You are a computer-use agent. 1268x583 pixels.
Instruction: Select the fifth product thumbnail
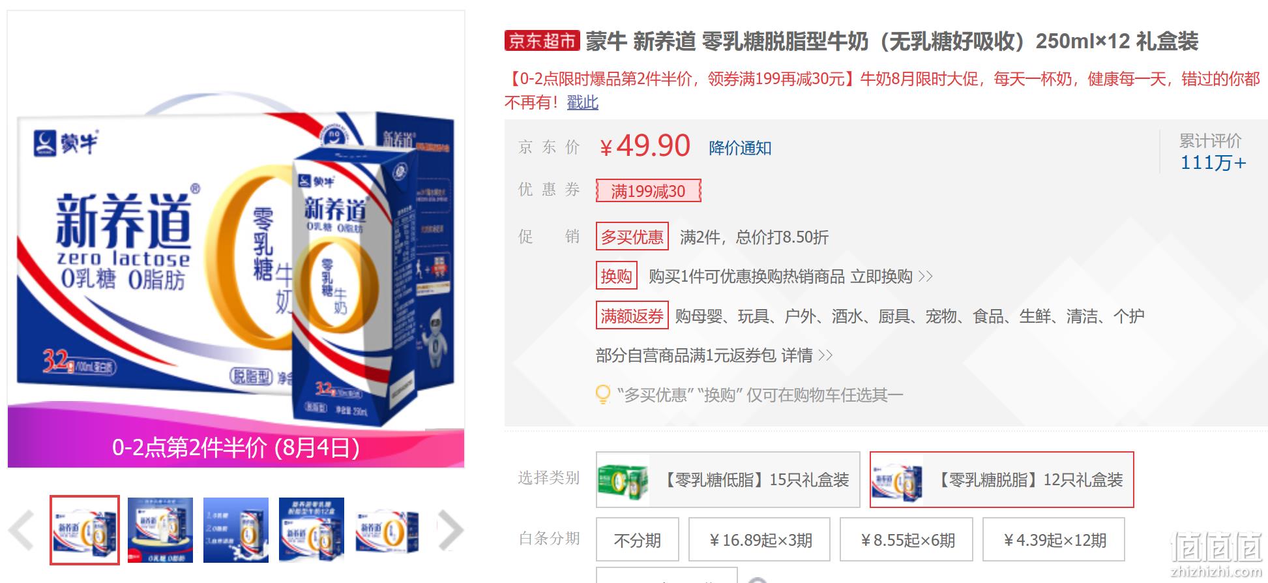pyautogui.click(x=387, y=530)
